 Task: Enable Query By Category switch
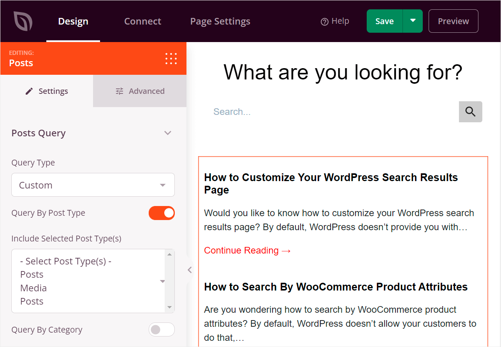click(162, 330)
